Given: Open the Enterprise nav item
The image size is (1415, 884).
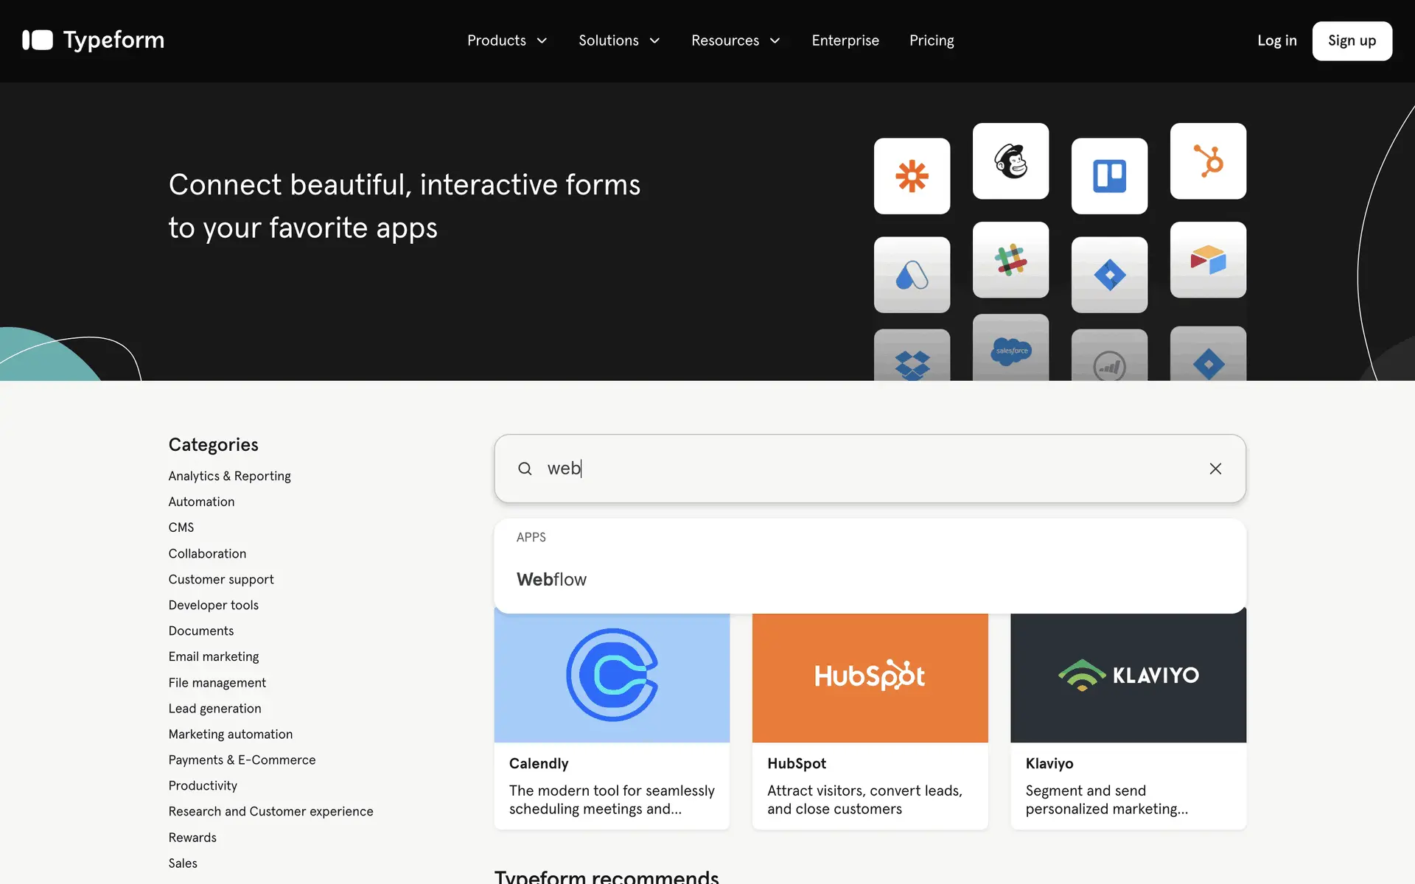Looking at the screenshot, I should [845, 41].
